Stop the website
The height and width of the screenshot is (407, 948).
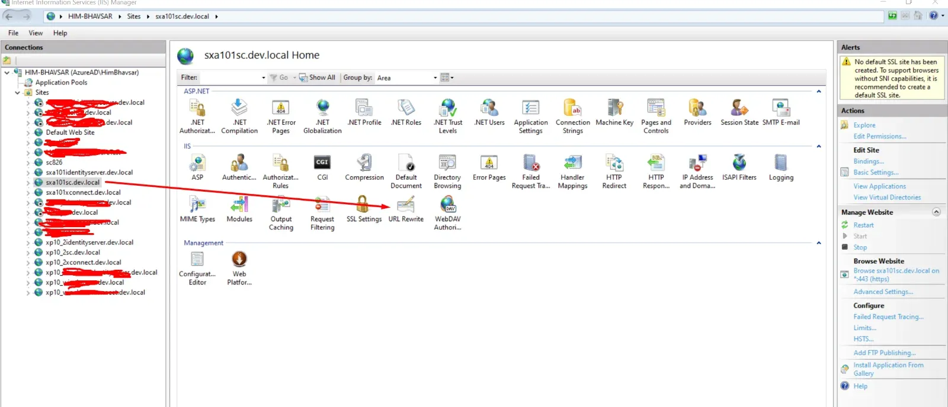pos(860,248)
